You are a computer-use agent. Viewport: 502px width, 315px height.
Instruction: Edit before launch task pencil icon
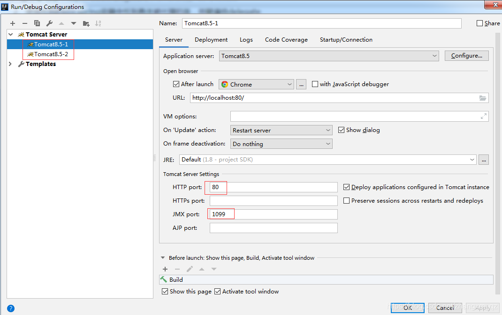pos(190,269)
